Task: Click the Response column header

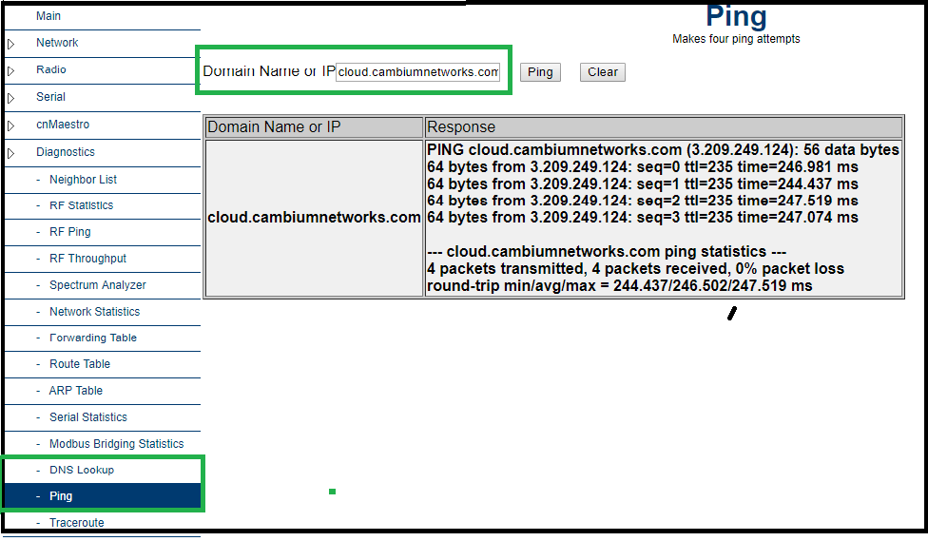Action: (x=664, y=127)
